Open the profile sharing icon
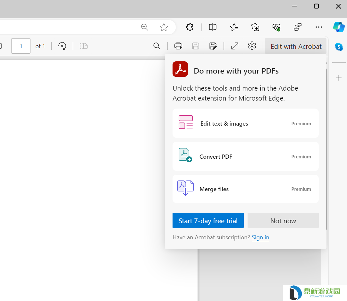This screenshot has width=347, height=301. pos(297,27)
